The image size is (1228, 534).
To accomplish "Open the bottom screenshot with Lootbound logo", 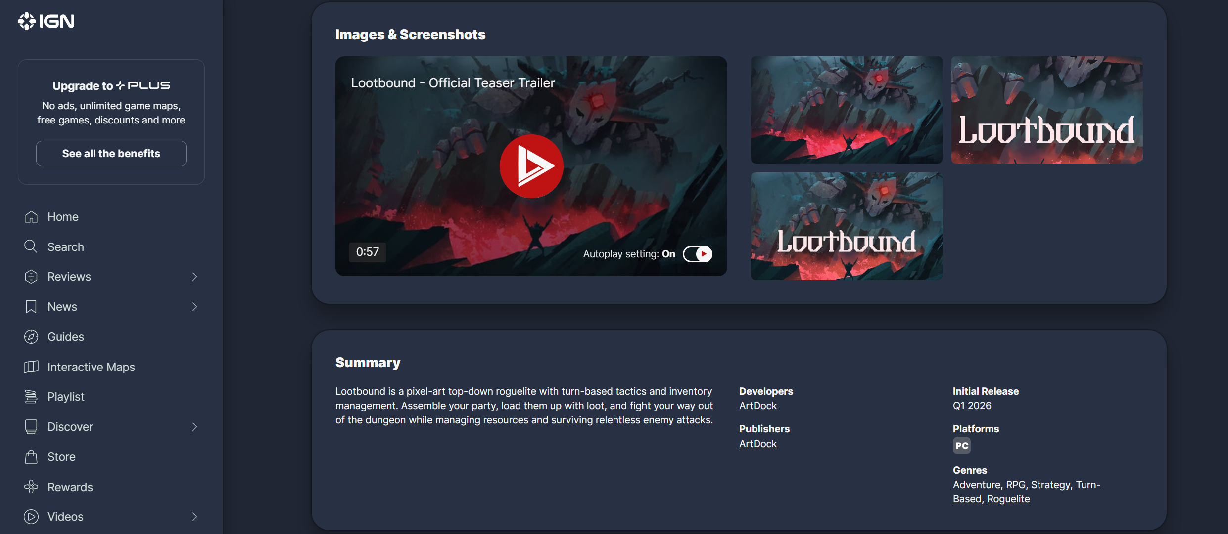I will 847,226.
